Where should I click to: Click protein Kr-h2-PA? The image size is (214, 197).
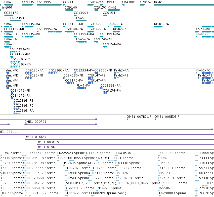(x=121, y=70)
